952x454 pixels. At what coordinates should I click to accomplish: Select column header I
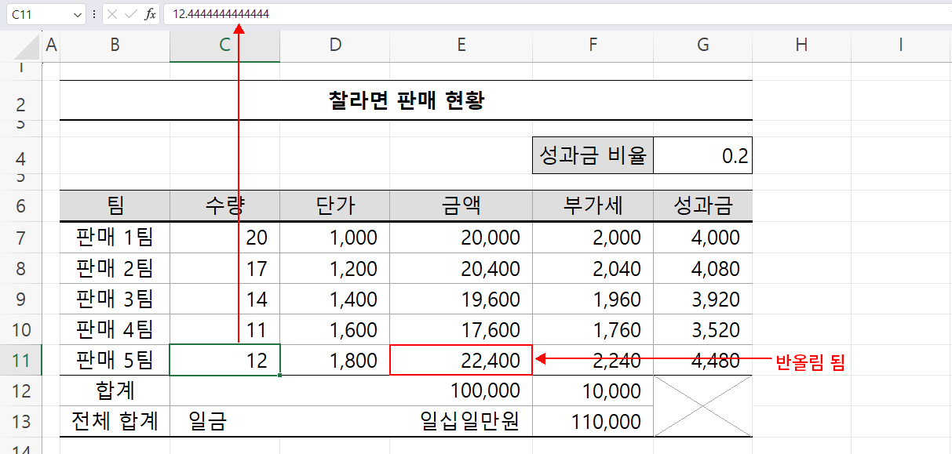[900, 45]
